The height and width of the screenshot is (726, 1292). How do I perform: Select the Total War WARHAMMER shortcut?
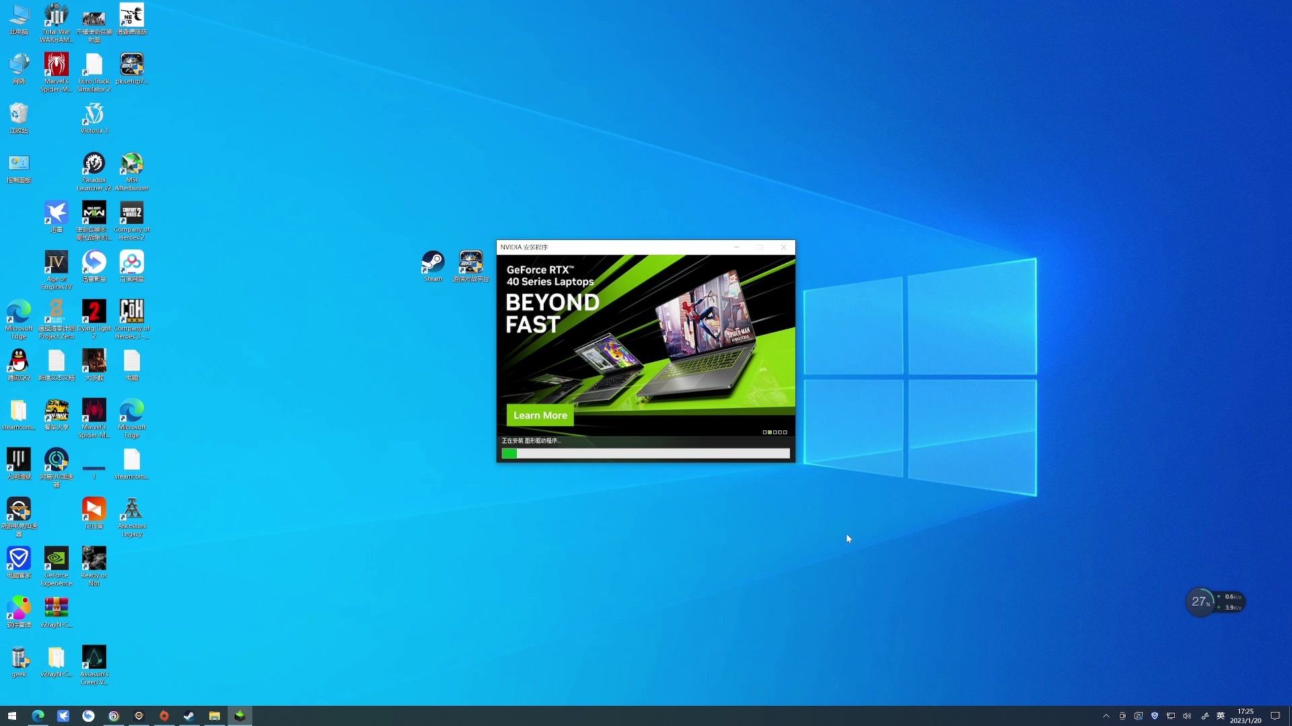coord(57,24)
